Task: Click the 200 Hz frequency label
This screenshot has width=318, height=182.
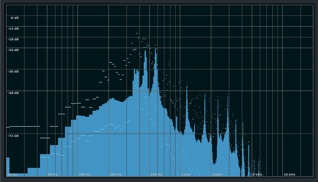Action: [116, 174]
